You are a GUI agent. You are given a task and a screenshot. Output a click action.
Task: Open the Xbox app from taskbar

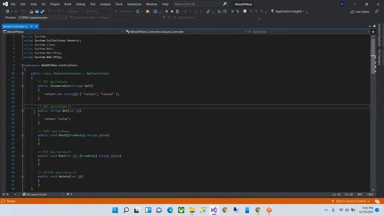(x=181, y=210)
